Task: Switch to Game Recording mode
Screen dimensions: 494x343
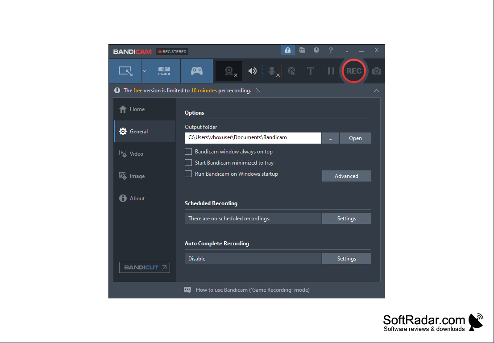Action: click(197, 71)
